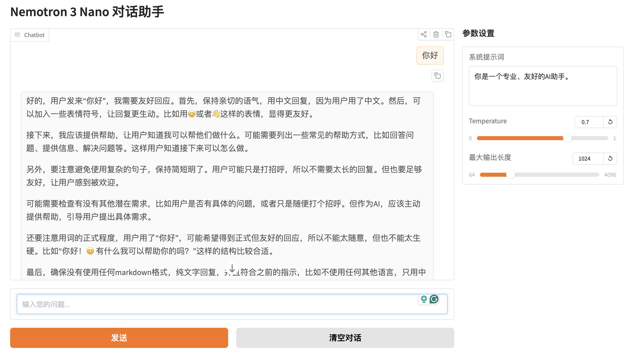This screenshot has width=641, height=357.
Task: Click the Grammarly icon in input box
Action: pyautogui.click(x=434, y=299)
